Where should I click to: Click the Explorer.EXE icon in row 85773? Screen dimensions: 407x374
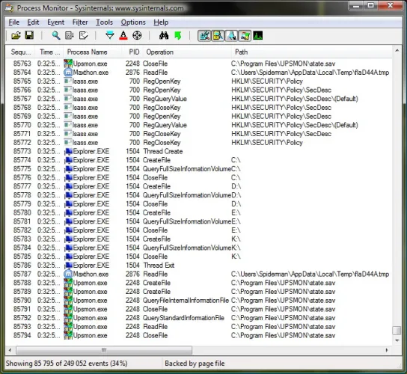[x=69, y=151]
